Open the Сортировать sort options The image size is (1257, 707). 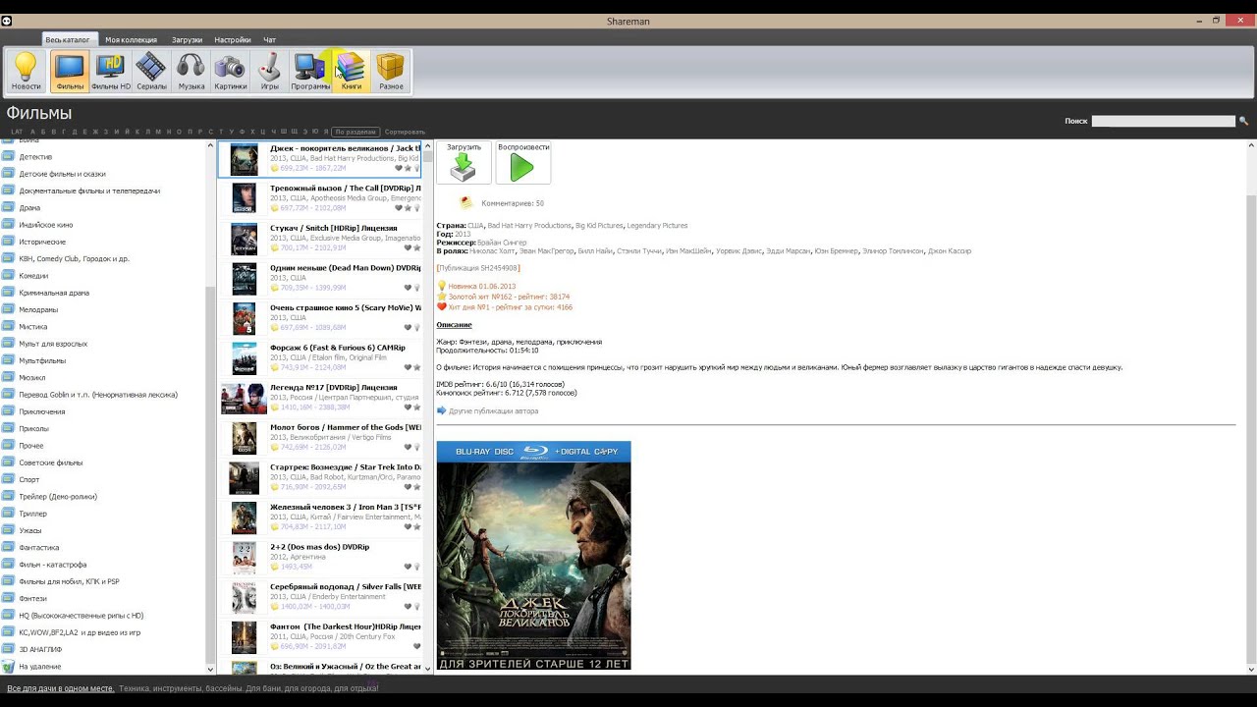(x=405, y=132)
